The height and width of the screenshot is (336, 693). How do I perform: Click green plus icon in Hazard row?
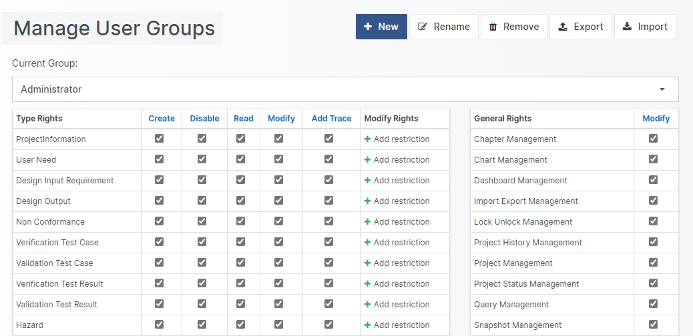[x=367, y=325]
